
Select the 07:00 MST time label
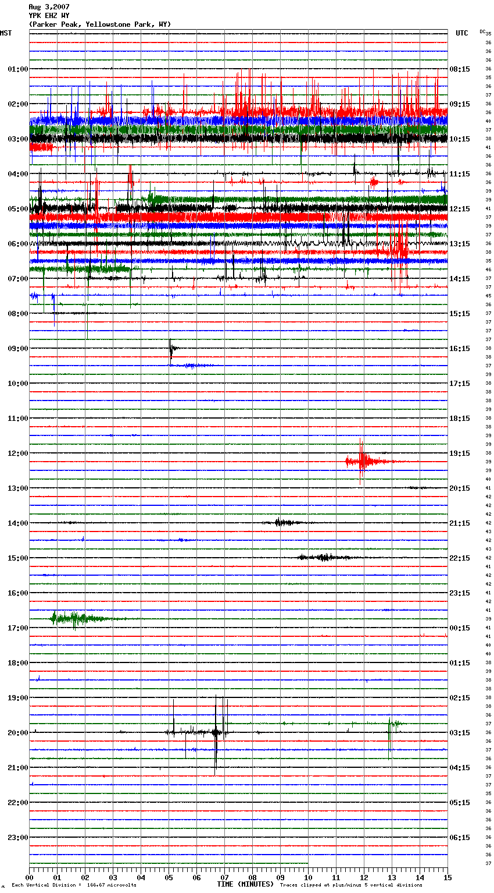(18, 278)
